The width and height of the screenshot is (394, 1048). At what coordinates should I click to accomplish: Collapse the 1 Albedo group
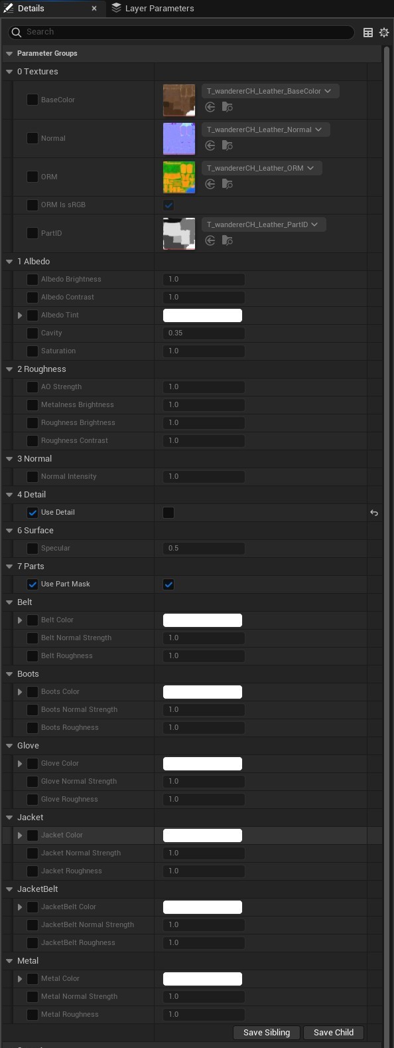click(9, 262)
